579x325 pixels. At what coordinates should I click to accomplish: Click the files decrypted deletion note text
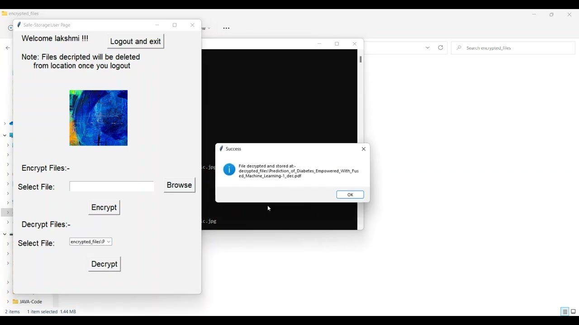(x=81, y=61)
